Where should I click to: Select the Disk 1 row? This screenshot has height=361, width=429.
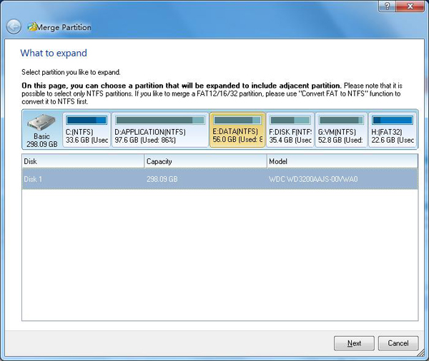(220, 179)
